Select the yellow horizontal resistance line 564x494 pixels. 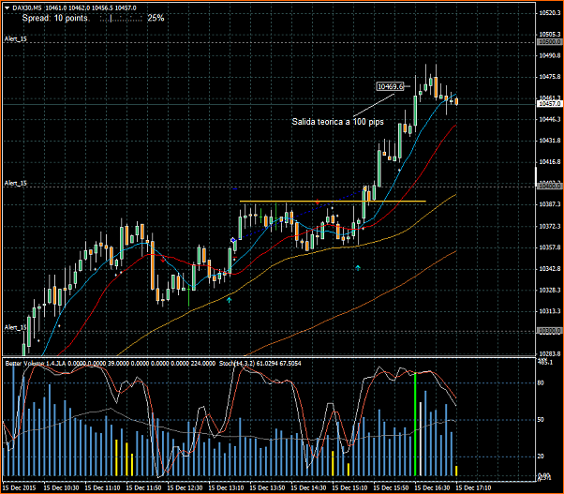333,202
